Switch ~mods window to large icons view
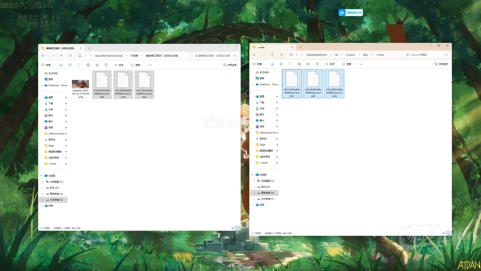Screen dimensions: 481x271 pyautogui.click(x=449, y=233)
